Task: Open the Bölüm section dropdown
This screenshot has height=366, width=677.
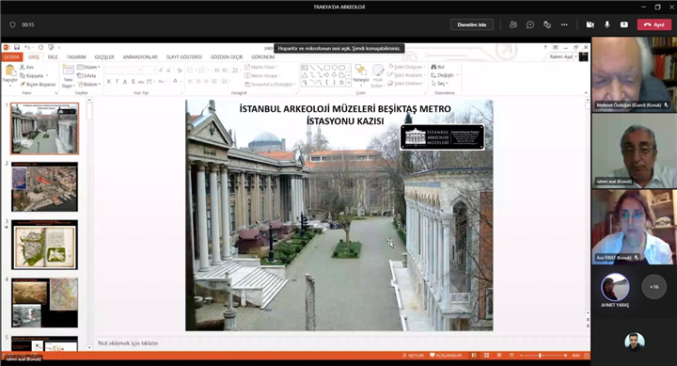Action: pos(89,85)
